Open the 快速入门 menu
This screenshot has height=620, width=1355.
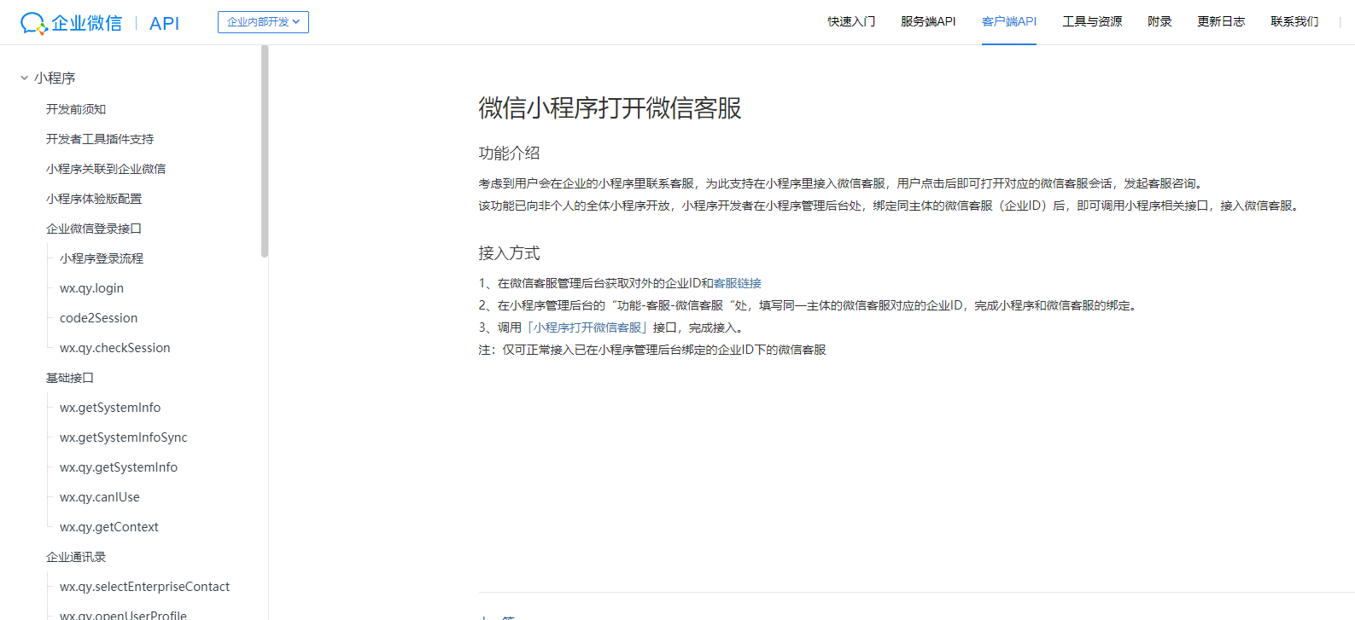pyautogui.click(x=851, y=21)
